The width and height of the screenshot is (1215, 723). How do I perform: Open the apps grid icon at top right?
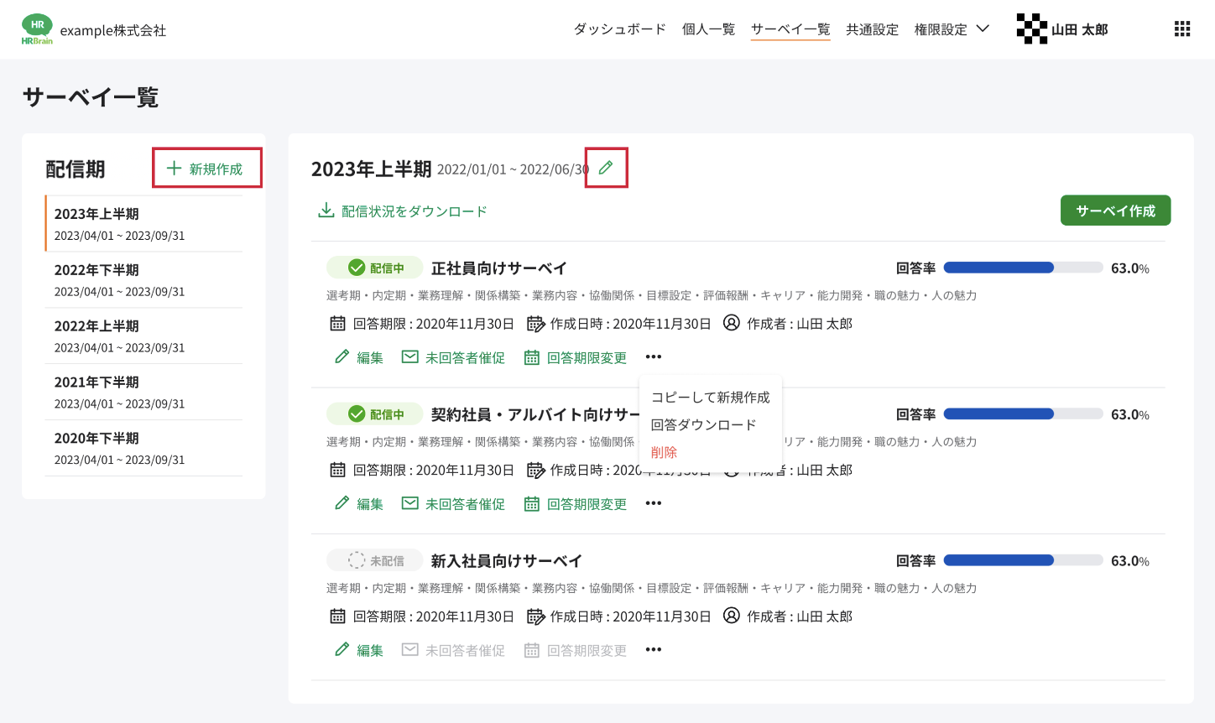(1181, 29)
